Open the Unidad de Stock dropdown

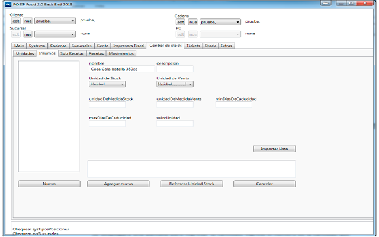[107, 84]
